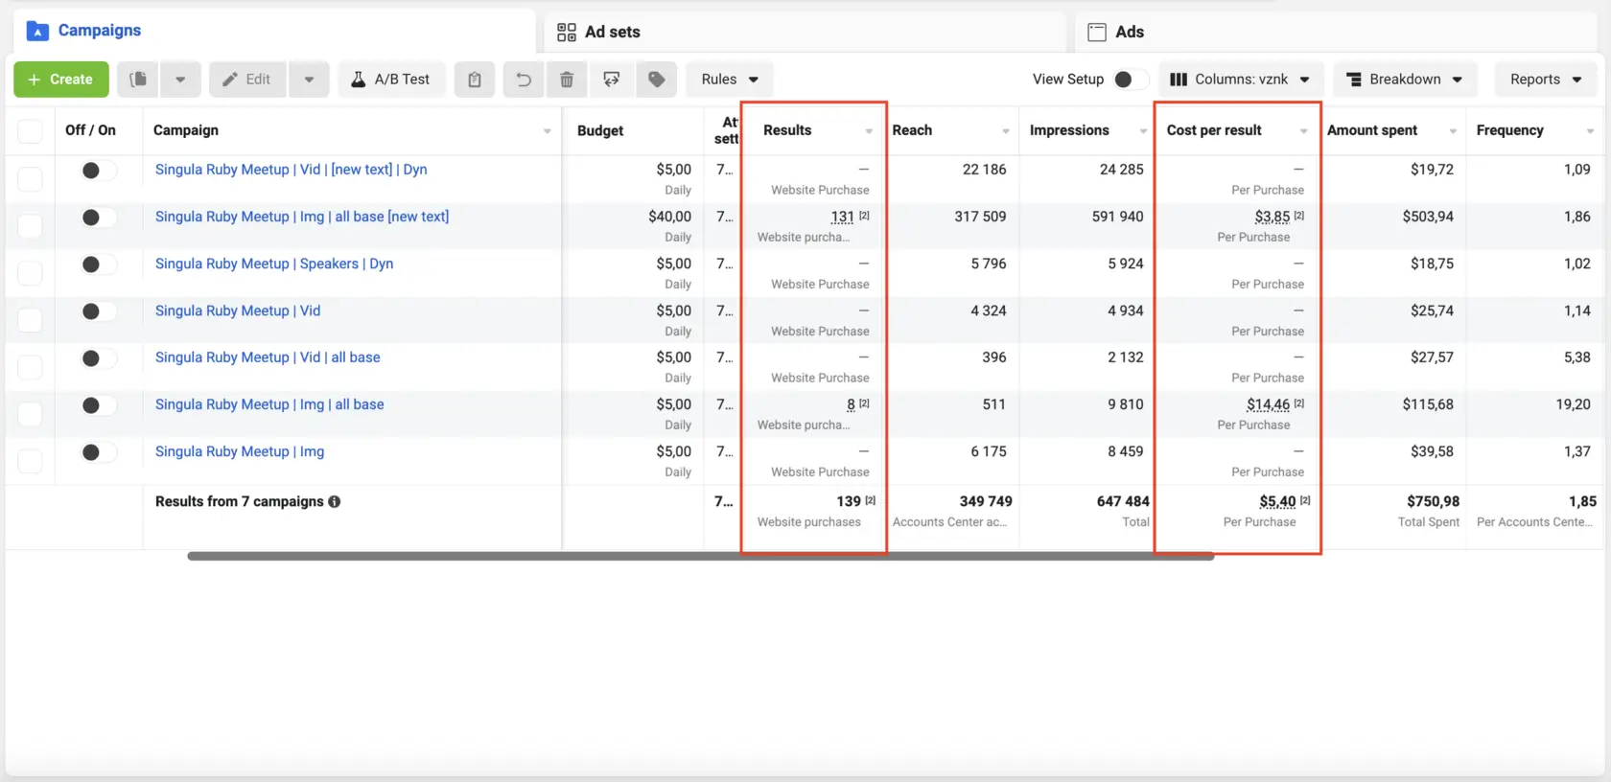Click the info icon beside Results from 7 campaigns
1611x782 pixels.
(x=335, y=501)
